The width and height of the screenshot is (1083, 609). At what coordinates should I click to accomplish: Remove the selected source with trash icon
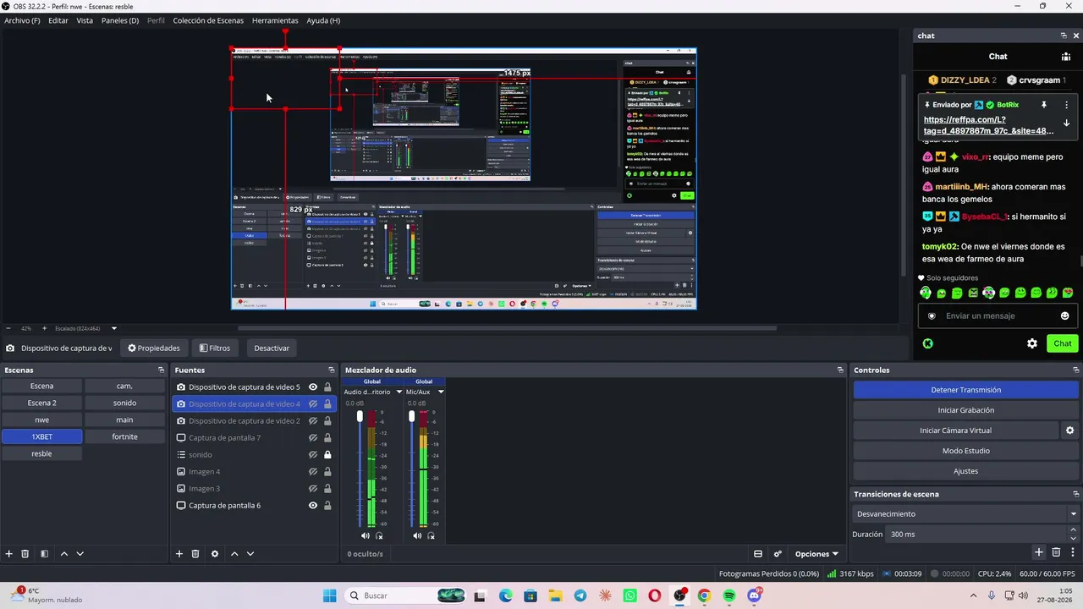[x=195, y=553]
